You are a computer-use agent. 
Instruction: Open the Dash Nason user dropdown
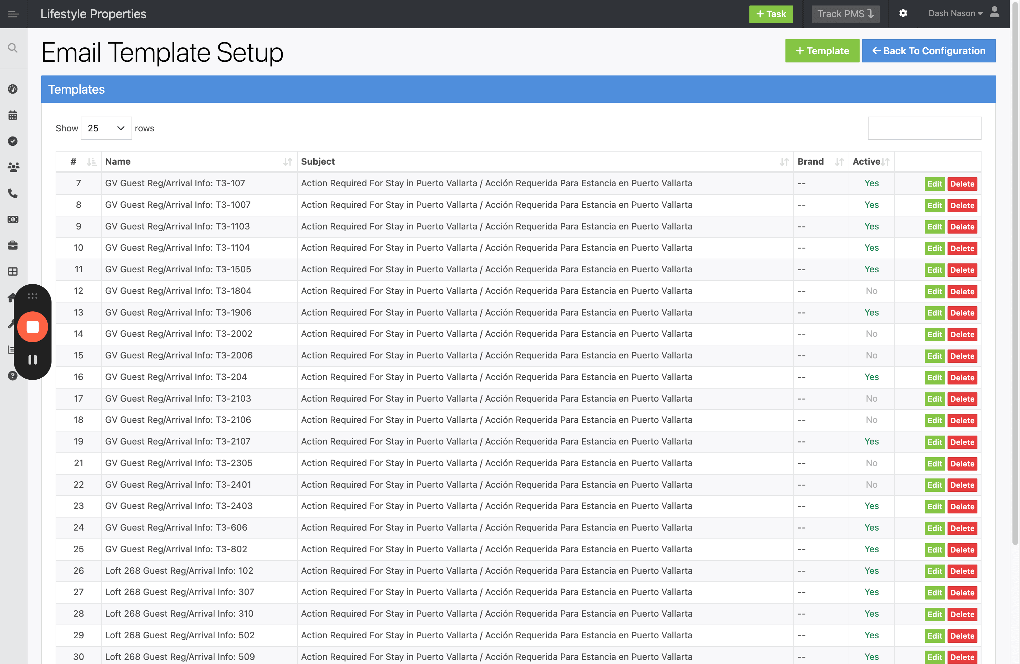[x=955, y=13]
